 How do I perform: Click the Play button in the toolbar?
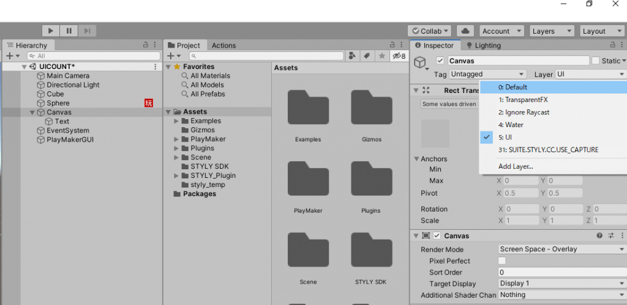coord(51,31)
